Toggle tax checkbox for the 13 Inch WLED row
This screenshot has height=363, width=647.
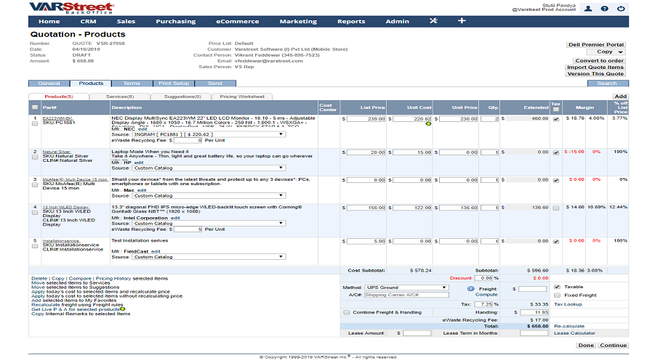click(x=556, y=208)
